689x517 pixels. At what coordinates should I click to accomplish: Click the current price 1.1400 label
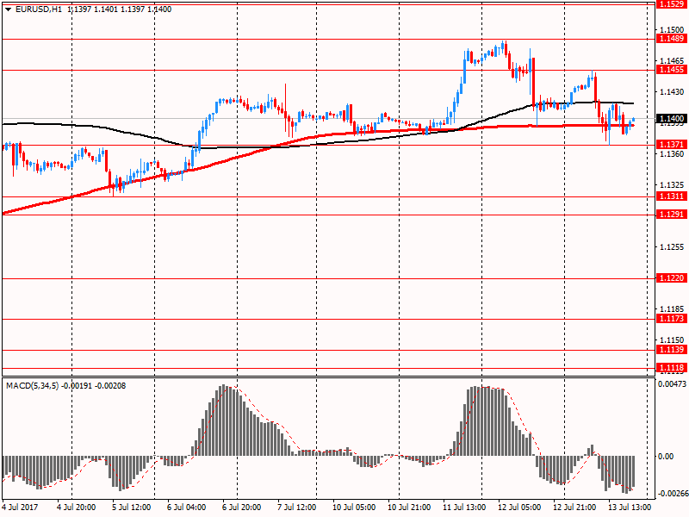(672, 118)
